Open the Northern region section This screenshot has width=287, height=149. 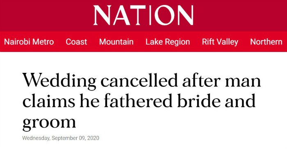266,42
